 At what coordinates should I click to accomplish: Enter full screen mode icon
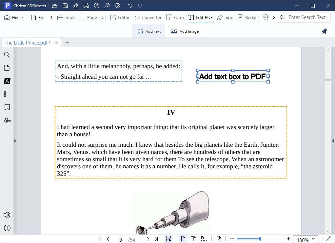click(328, 239)
